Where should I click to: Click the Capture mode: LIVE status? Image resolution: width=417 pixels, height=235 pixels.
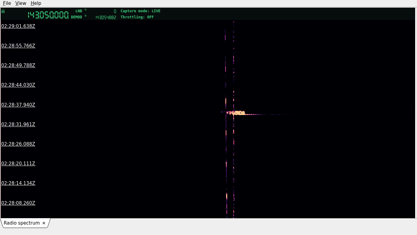tap(140, 11)
